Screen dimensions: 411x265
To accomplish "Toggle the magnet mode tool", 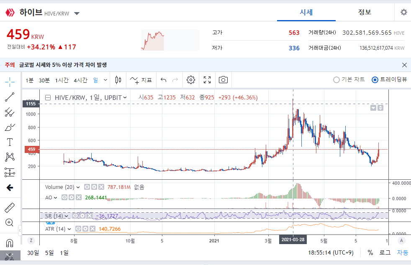I will coord(10,243).
